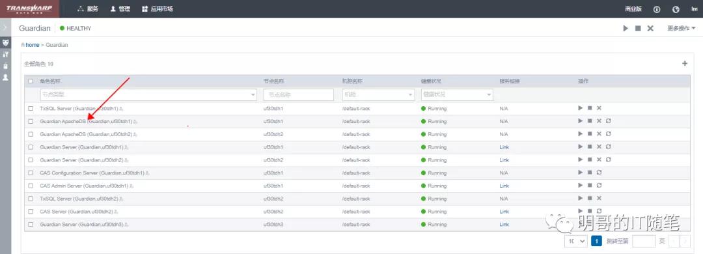Screen dimensions: 703x254
Task: Click the 健康状况 column header
Action: click(x=431, y=81)
